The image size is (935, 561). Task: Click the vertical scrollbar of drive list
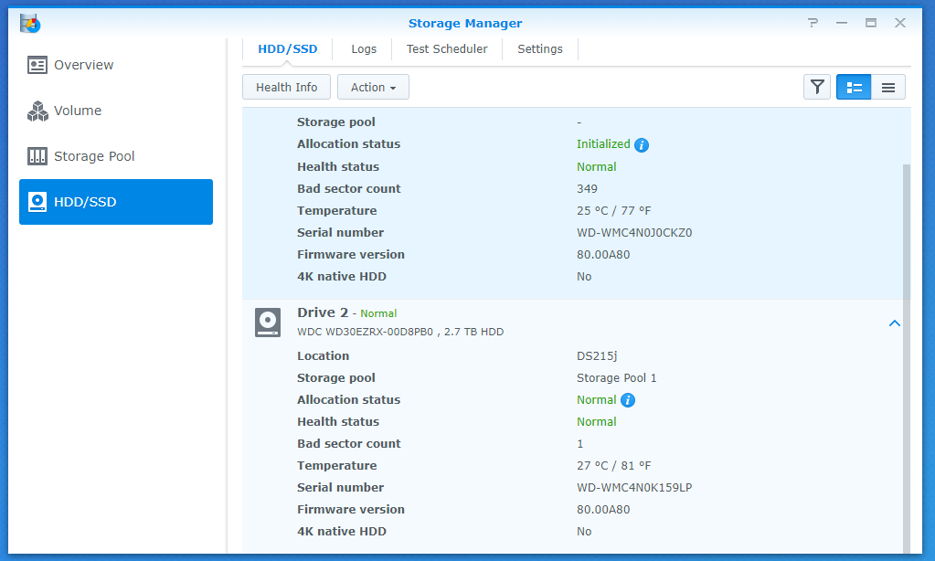pyautogui.click(x=907, y=365)
